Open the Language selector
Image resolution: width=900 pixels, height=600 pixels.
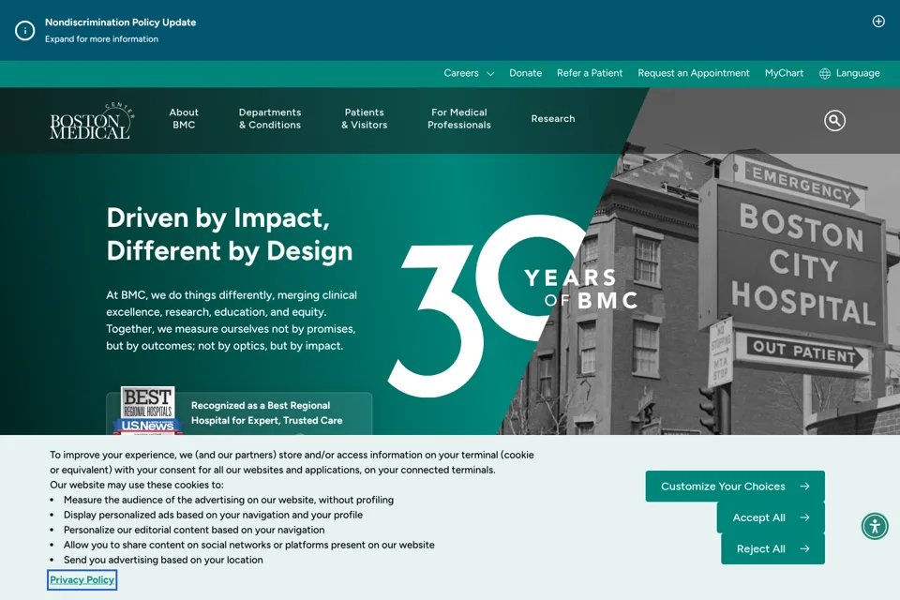coord(858,73)
